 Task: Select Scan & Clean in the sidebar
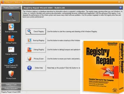(x=11, y=17)
